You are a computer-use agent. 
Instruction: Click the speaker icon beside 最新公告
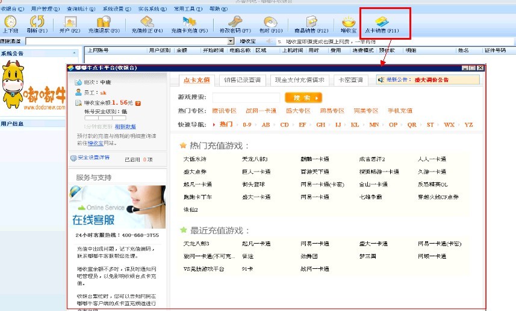point(381,79)
